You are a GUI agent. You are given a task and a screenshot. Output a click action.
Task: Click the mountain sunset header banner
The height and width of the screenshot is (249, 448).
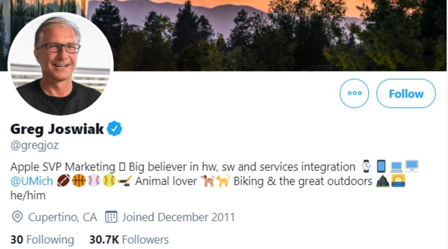point(261,34)
